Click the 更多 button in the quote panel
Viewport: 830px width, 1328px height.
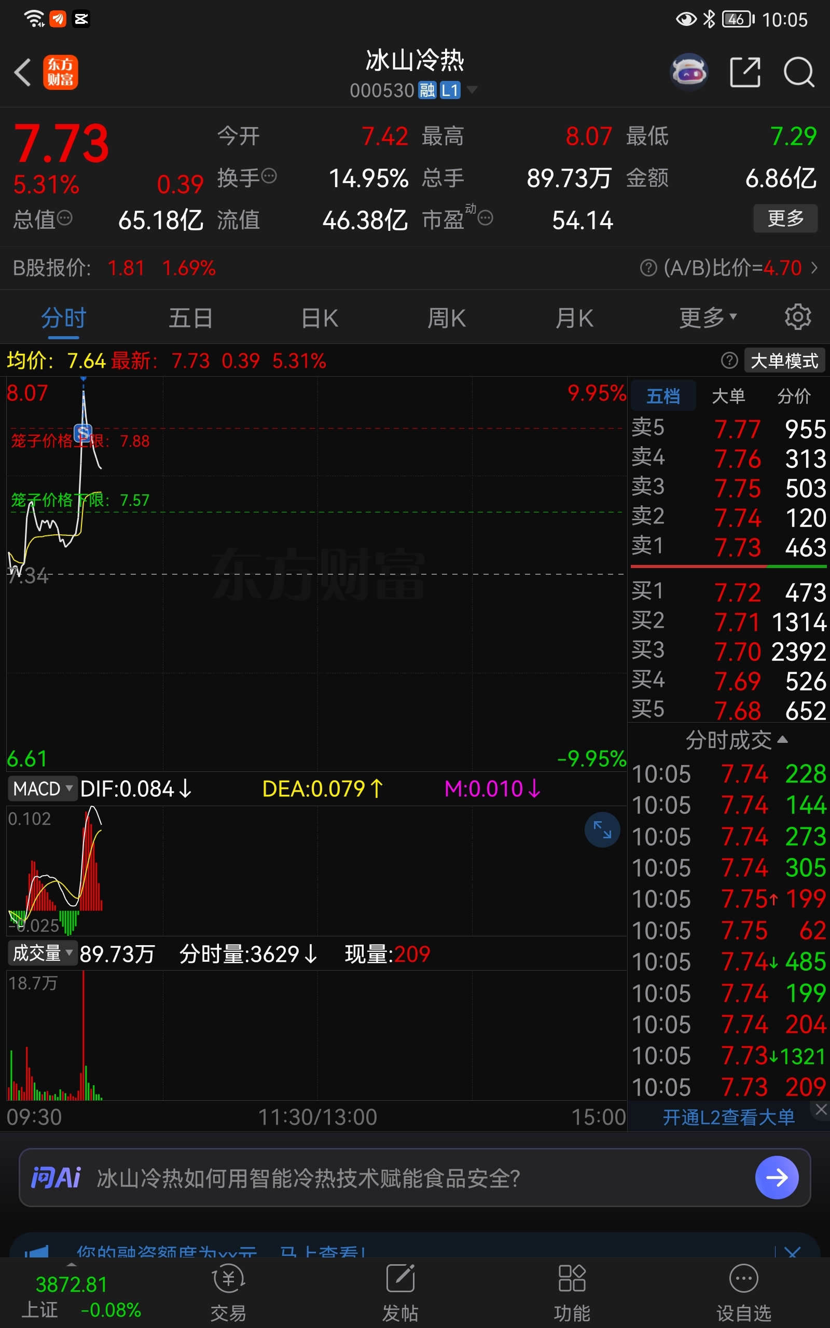[x=785, y=218]
